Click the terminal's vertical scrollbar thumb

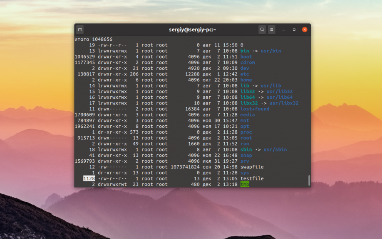pyautogui.click(x=309, y=180)
